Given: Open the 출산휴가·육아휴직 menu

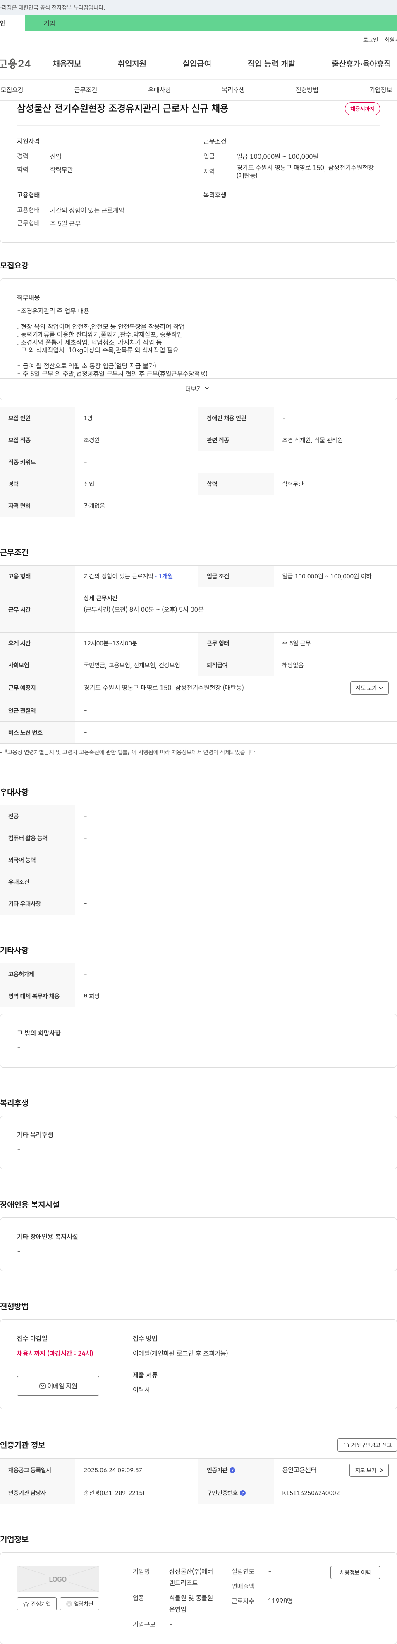Looking at the screenshot, I should 361,64.
